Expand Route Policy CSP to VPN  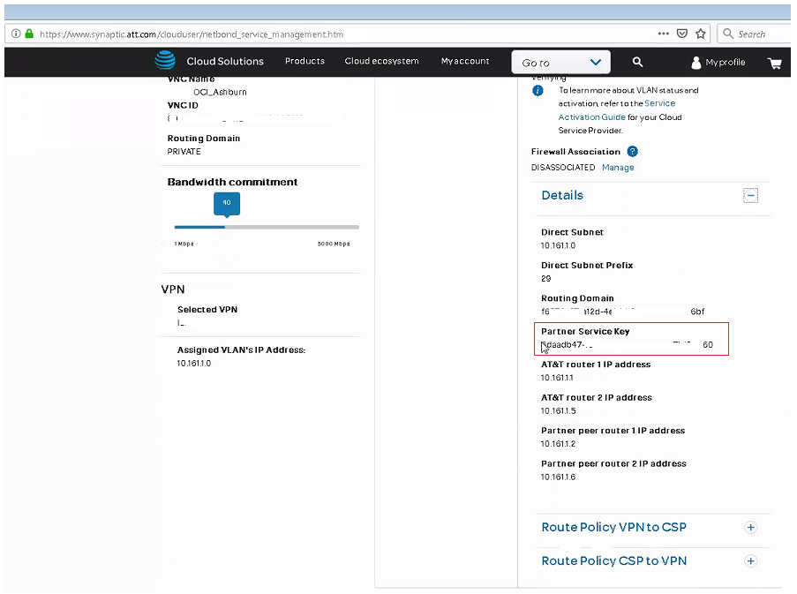(x=750, y=561)
